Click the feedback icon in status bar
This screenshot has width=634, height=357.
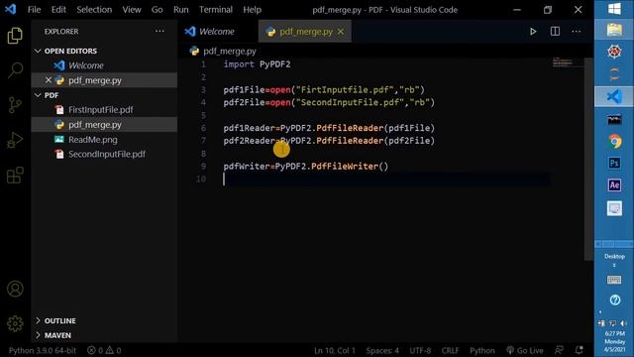[559, 350]
